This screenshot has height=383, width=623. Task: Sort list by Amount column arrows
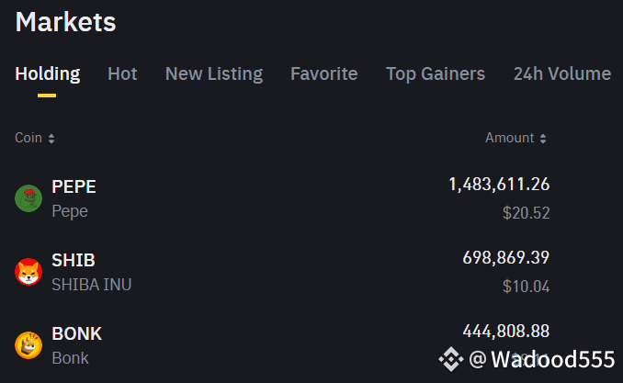[543, 139]
